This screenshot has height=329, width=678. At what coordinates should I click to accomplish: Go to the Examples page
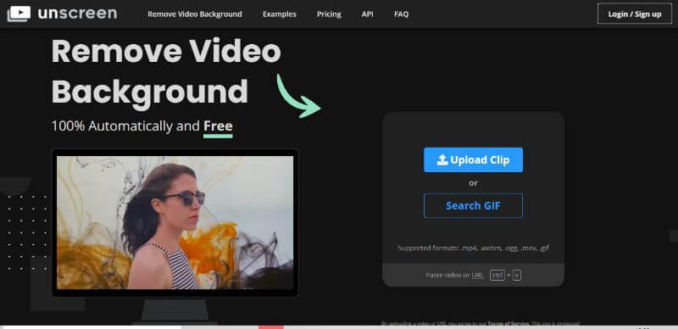280,14
